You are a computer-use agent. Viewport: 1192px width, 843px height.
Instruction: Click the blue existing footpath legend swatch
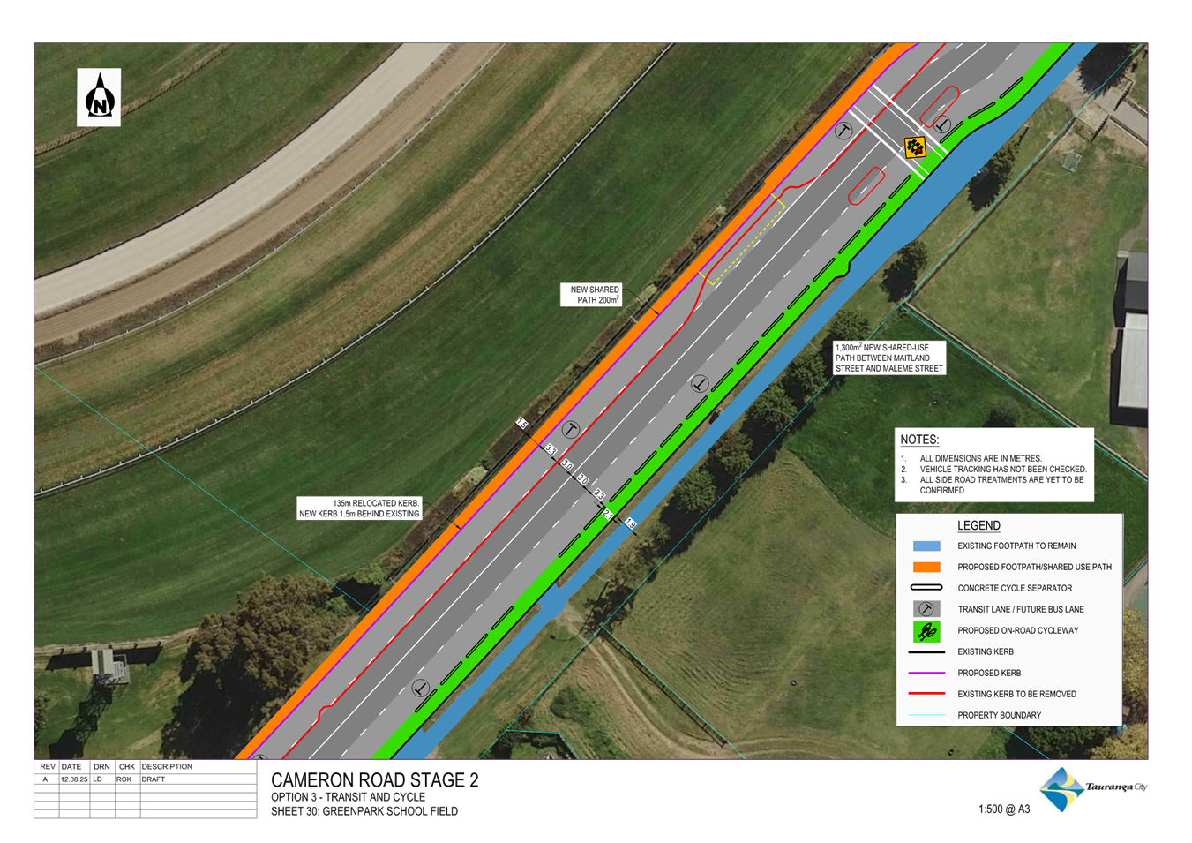point(926,546)
